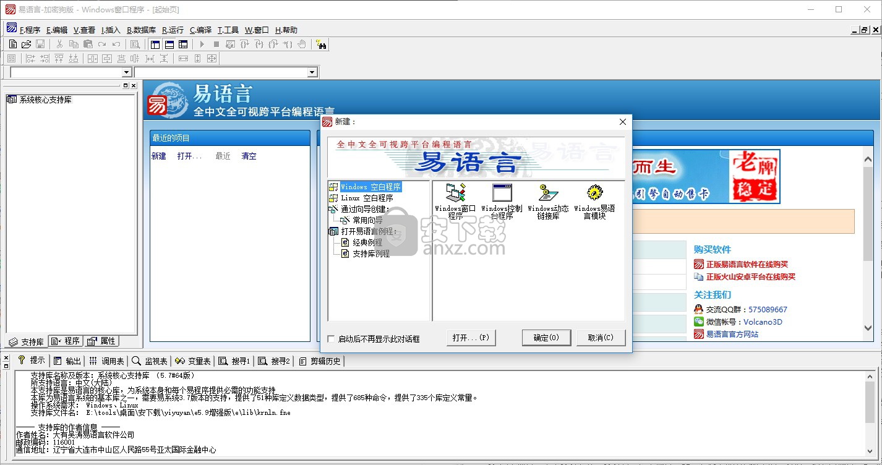Open 易语言官方网站 link
Screen dimensions: 882x465
click(x=732, y=334)
